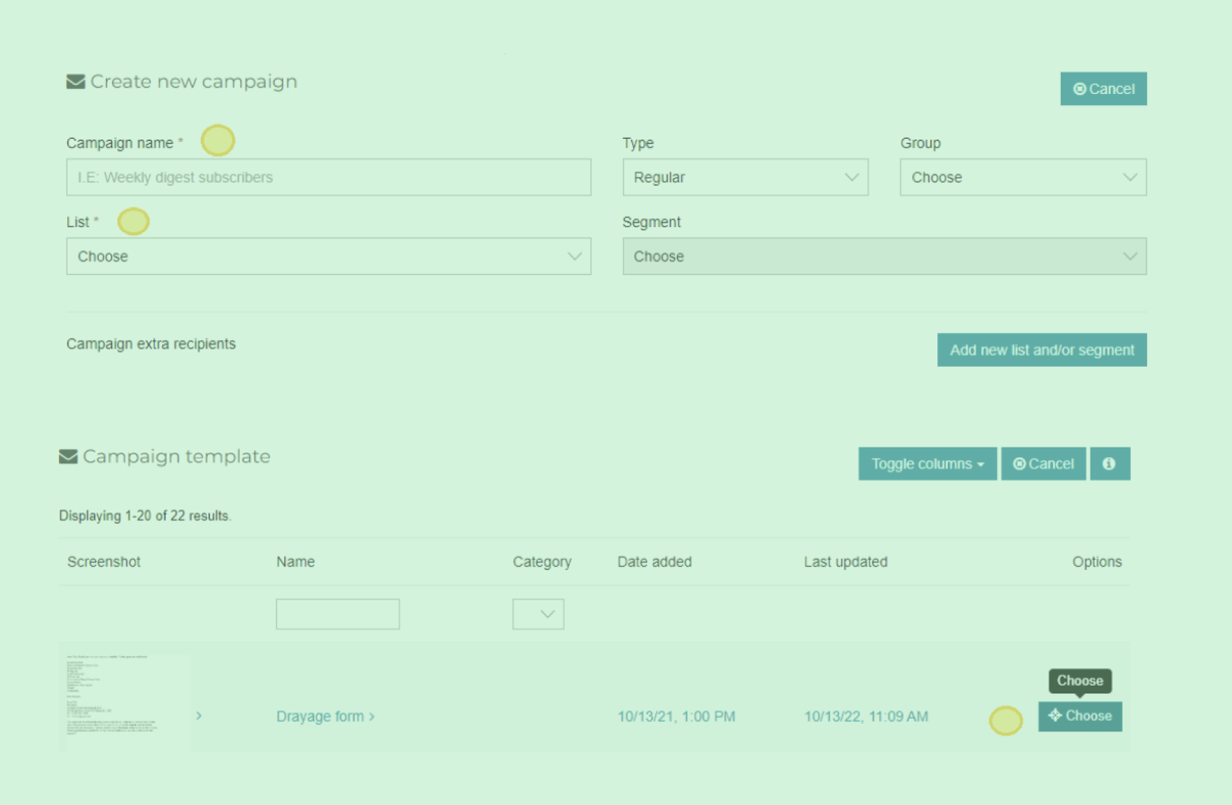Open the List dropdown
The image size is (1232, 805).
tap(328, 257)
